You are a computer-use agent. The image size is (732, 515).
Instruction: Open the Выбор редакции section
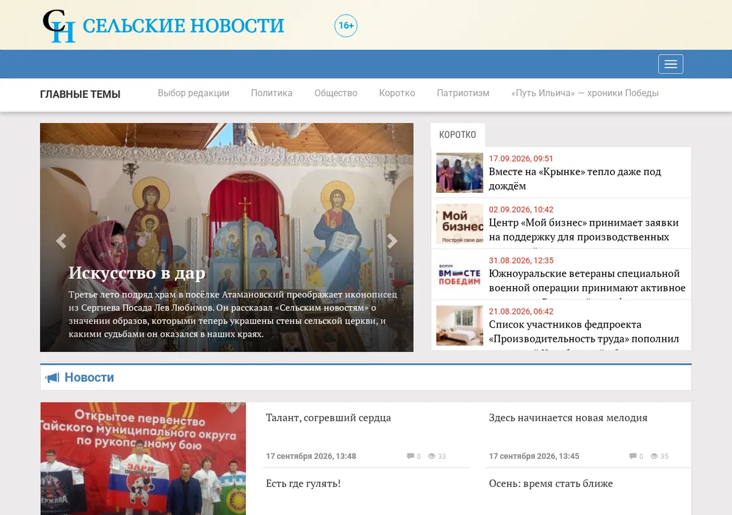click(x=193, y=93)
